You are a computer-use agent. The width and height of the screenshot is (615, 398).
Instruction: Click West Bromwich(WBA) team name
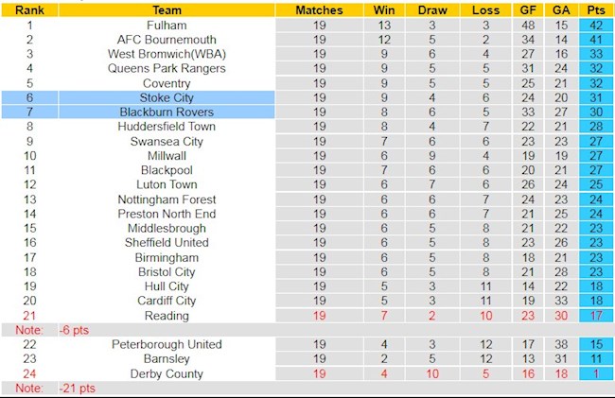click(167, 54)
